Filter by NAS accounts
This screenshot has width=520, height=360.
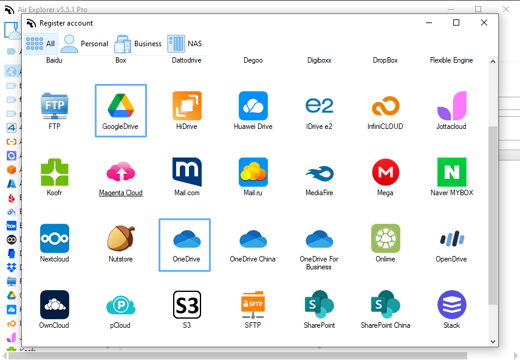point(185,44)
